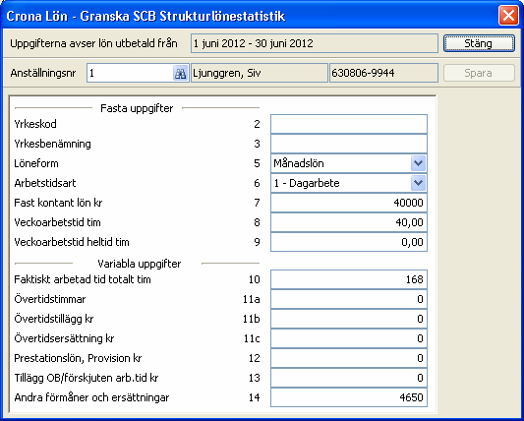Image resolution: width=524 pixels, height=421 pixels.
Task: Click the Anställningsnr label
Action: pos(43,73)
